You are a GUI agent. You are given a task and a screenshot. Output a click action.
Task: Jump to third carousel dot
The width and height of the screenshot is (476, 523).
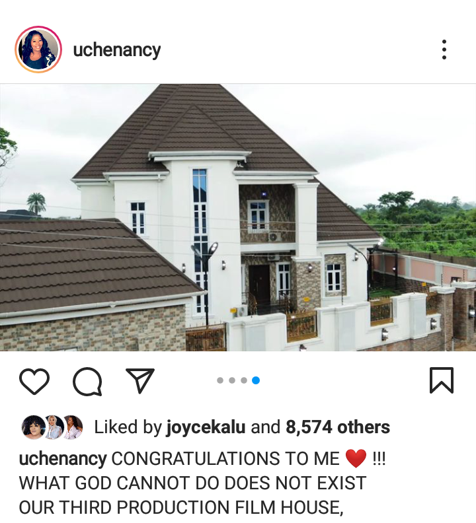pyautogui.click(x=244, y=380)
